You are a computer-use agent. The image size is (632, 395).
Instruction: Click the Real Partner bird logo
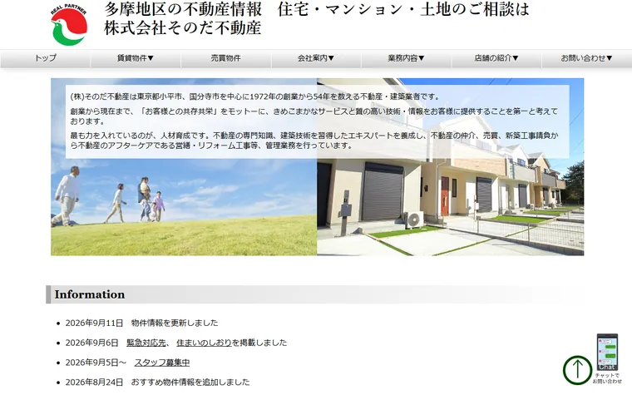tap(69, 25)
